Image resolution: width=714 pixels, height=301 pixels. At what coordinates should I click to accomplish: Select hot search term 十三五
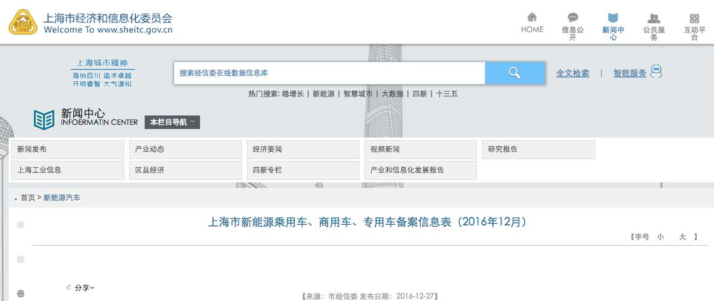447,93
